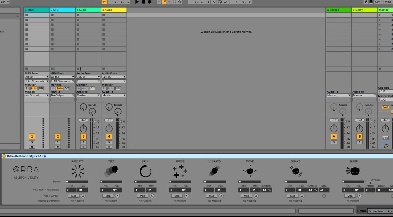Select the 2 MIDI track header
This screenshot has width=393, height=217.
coord(63,10)
